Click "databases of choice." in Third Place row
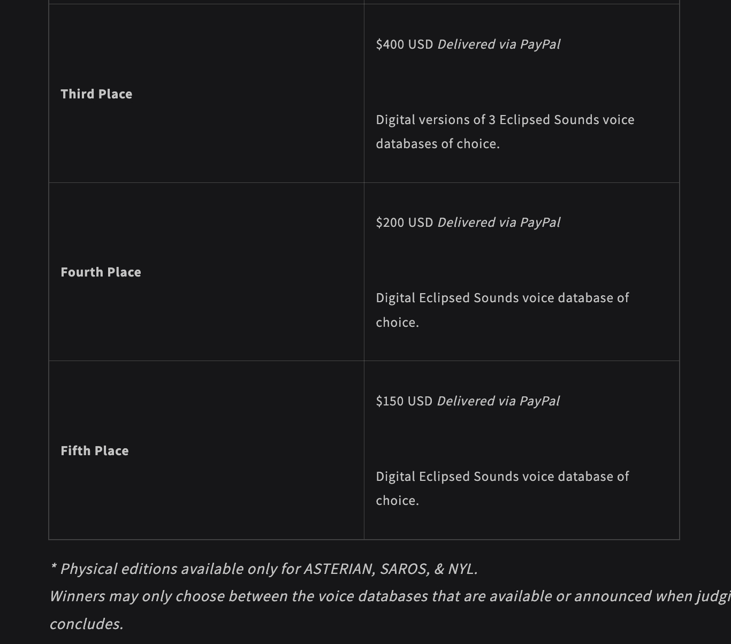The image size is (731, 644). 438,144
